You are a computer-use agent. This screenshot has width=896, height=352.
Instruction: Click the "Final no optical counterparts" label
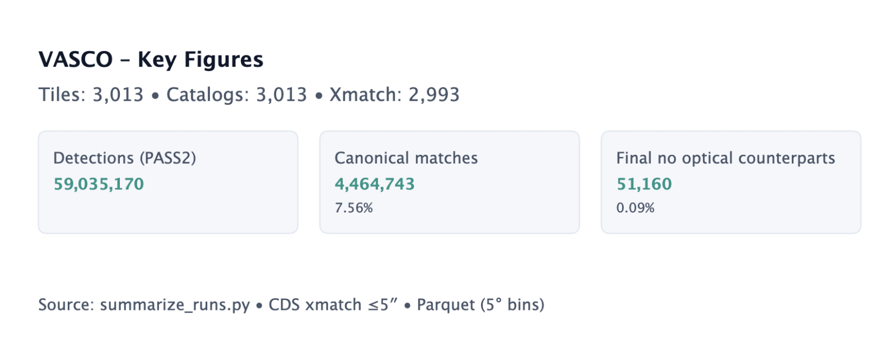(x=725, y=158)
